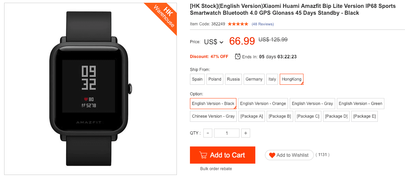Click the quantity input field
405x177 pixels.
point(226,133)
